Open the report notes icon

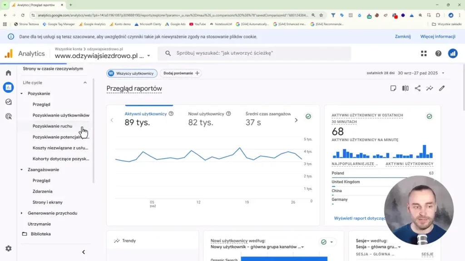[x=393, y=88]
